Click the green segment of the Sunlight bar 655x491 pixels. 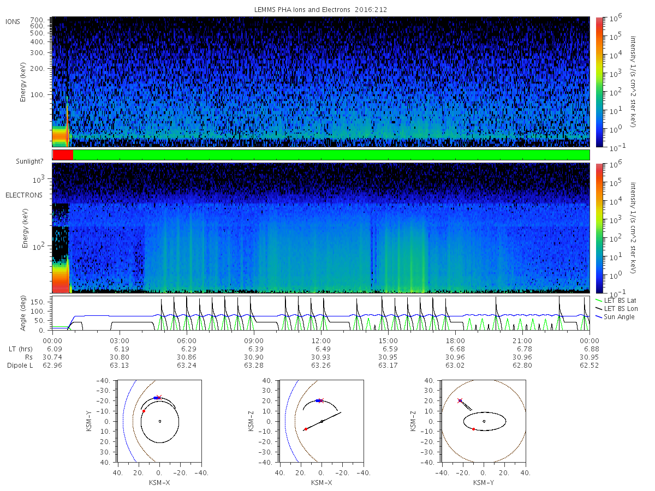(331, 155)
